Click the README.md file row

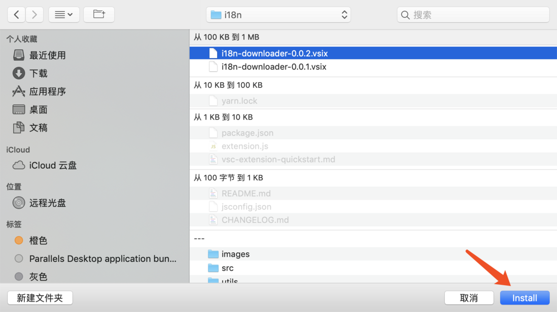(373, 193)
